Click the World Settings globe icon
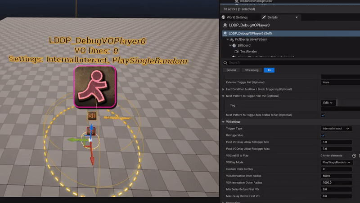Screen dimensions: 360x203 [223, 17]
